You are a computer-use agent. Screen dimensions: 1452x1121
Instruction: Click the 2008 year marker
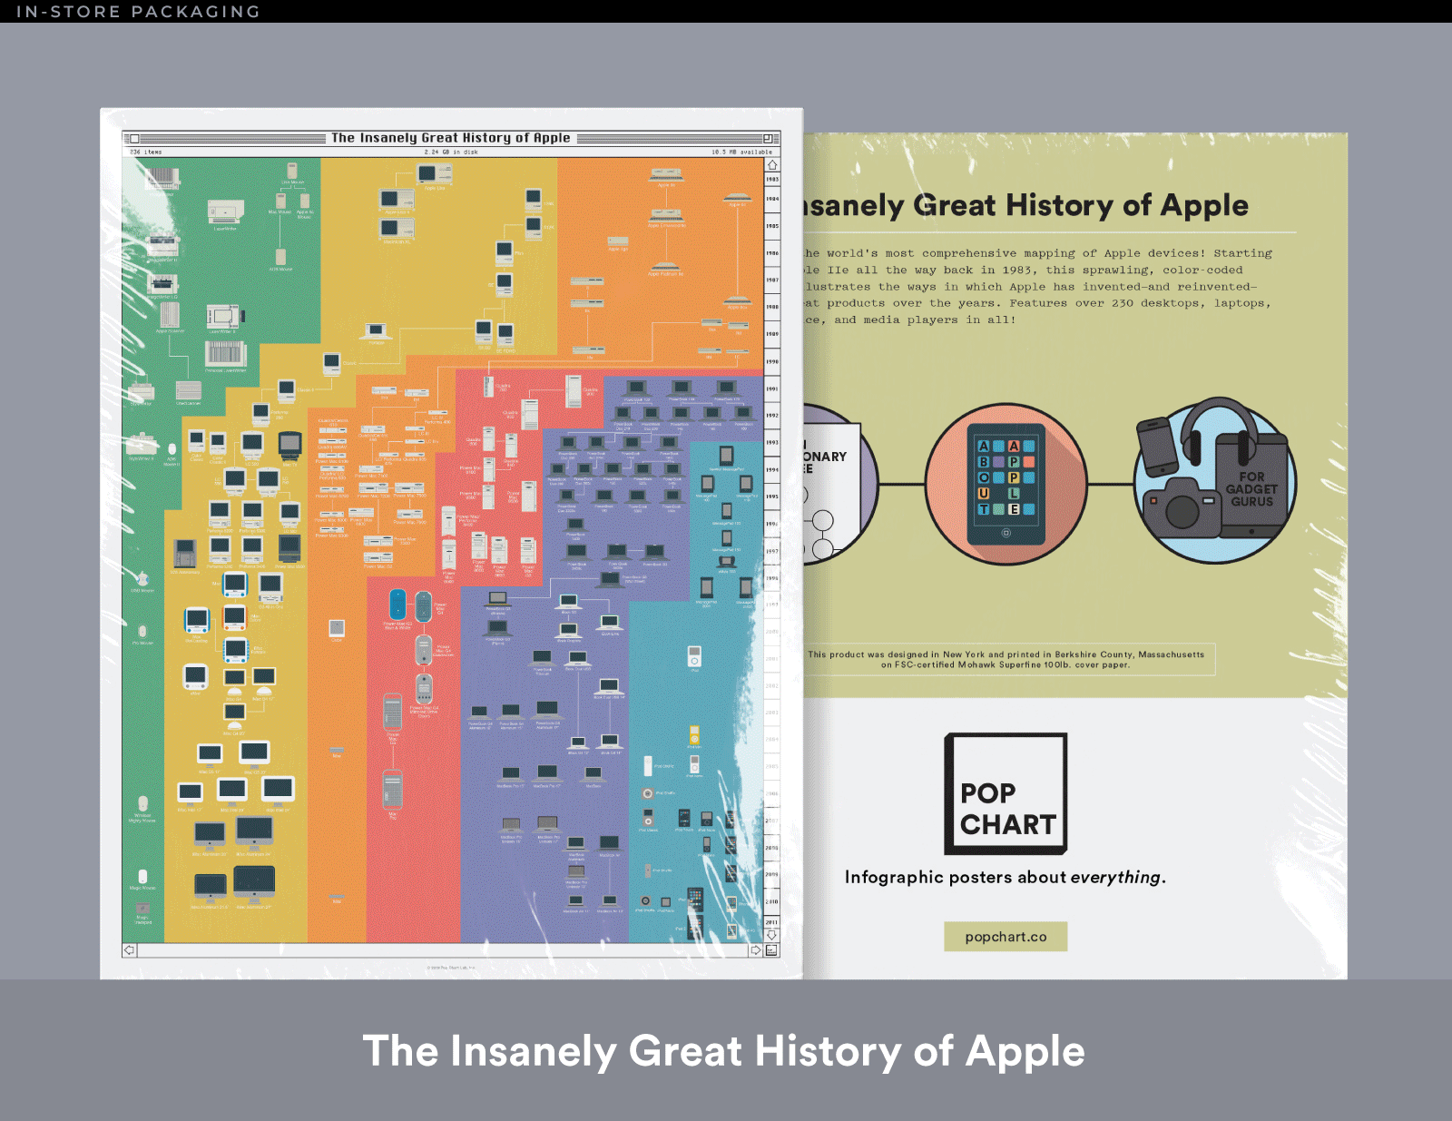(772, 848)
